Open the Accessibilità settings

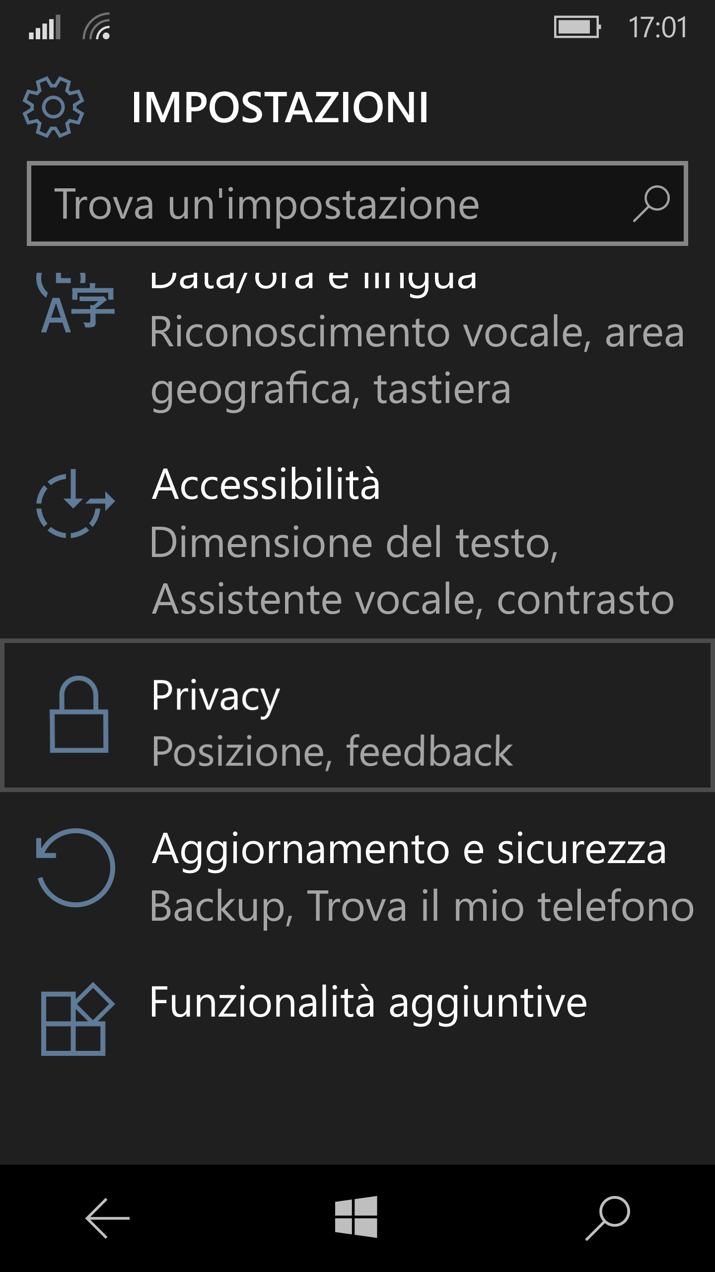[x=266, y=484]
